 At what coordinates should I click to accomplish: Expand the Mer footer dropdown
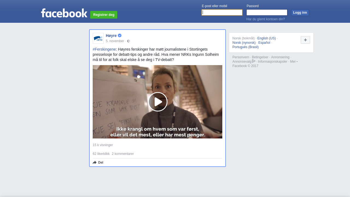click(294, 62)
